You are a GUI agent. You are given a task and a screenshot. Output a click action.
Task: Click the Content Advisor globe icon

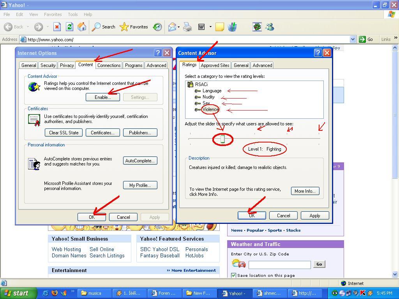[x=34, y=87]
